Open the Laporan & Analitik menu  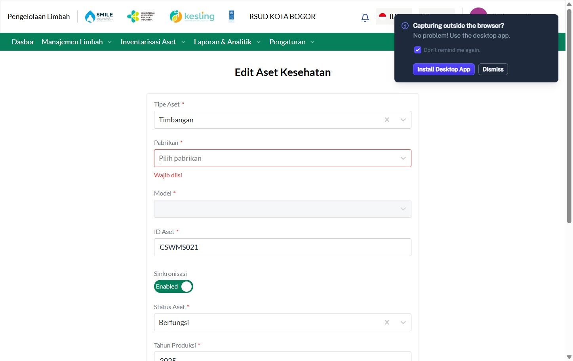[x=227, y=42]
